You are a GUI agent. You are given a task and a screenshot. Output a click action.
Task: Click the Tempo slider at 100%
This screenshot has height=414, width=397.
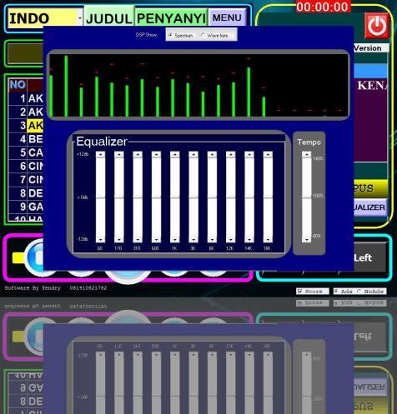click(307, 197)
